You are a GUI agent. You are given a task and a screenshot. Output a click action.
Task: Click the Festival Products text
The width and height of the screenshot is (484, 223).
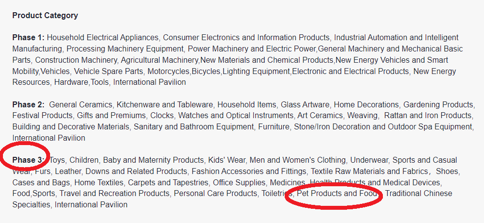(43, 116)
